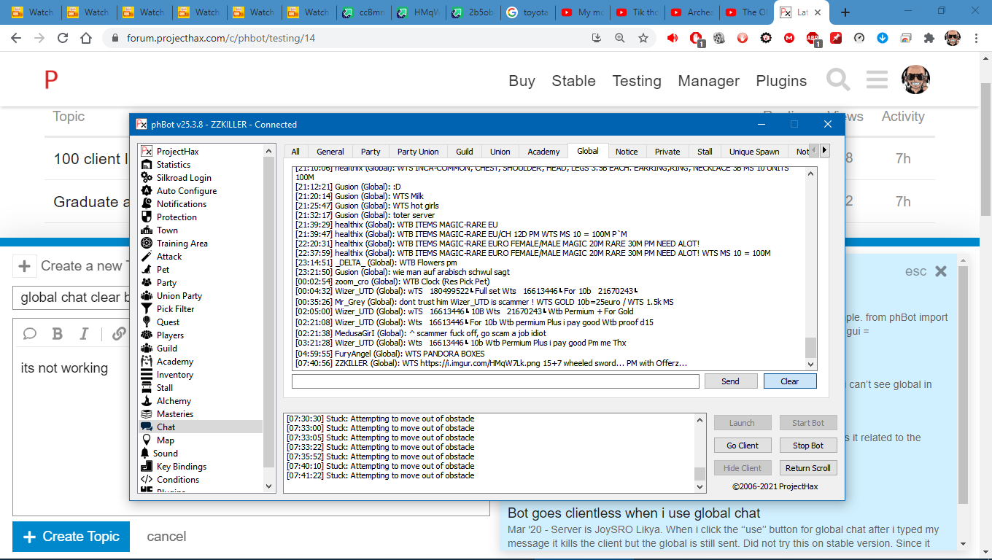Open the Plugins link in forum header
Viewport: 992px width, 560px height.
(x=781, y=81)
